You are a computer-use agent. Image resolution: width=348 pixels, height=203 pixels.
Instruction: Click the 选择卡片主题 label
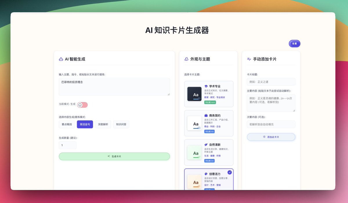point(192,75)
